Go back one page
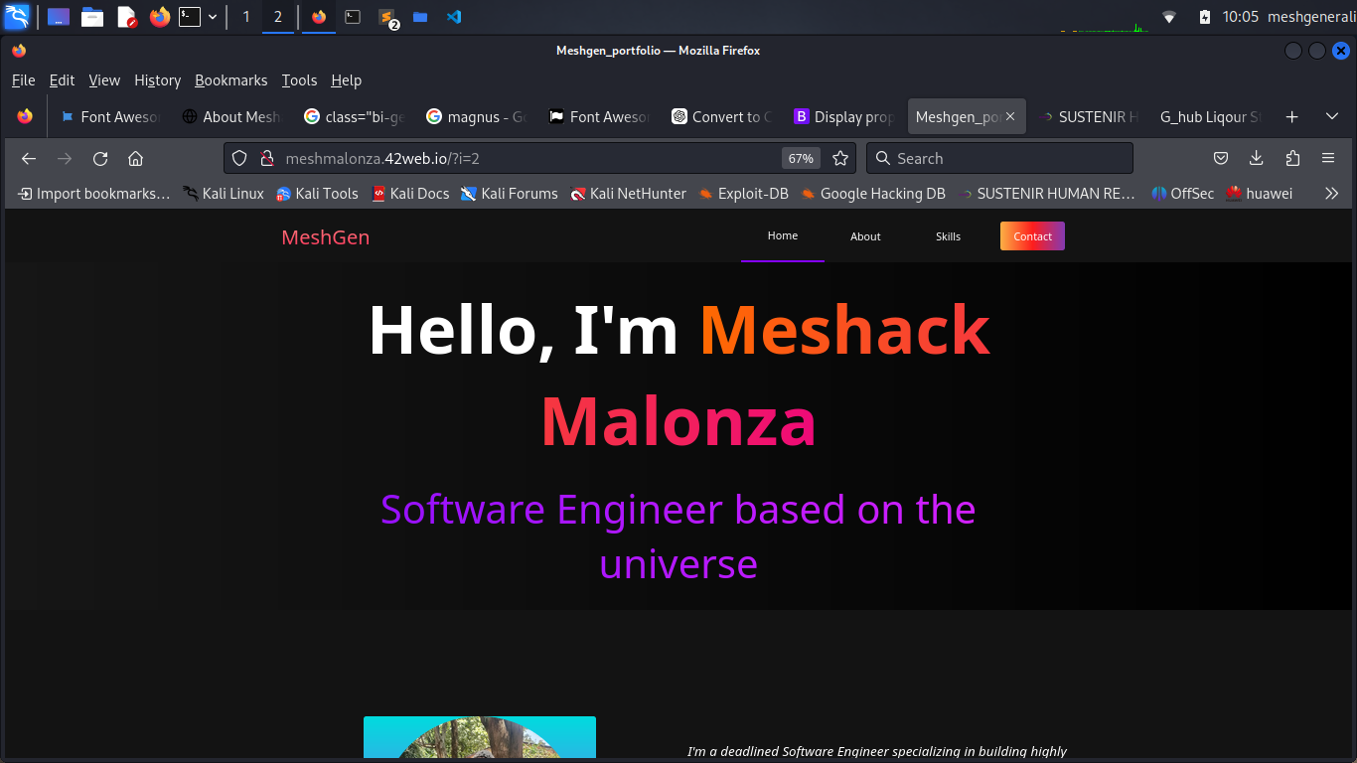Image resolution: width=1357 pixels, height=763 pixels. point(29,158)
